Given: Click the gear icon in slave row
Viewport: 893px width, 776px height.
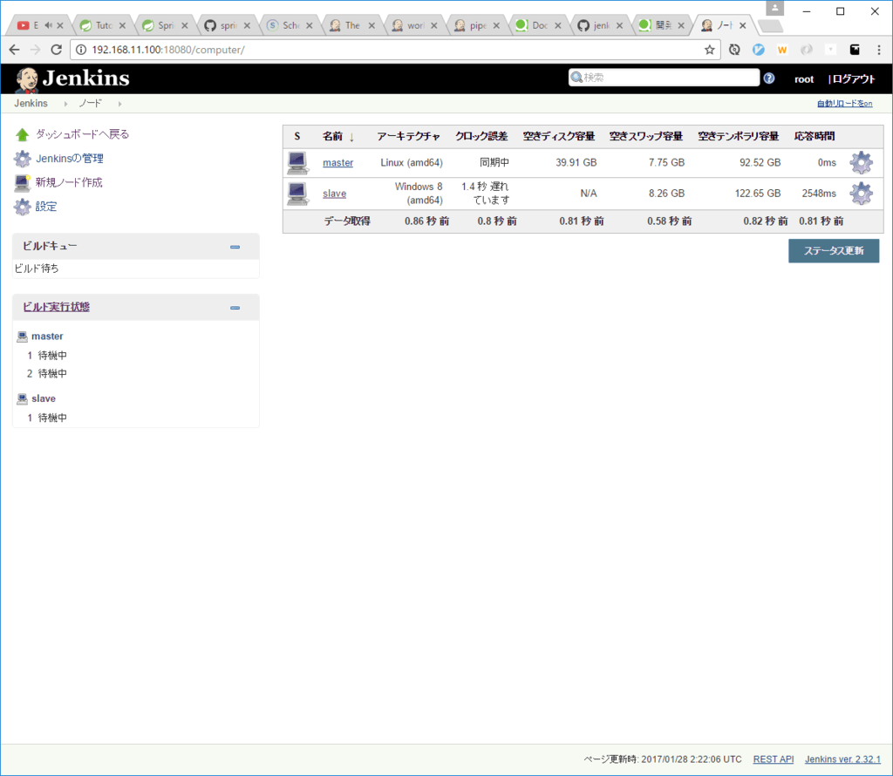Looking at the screenshot, I should click(x=861, y=194).
